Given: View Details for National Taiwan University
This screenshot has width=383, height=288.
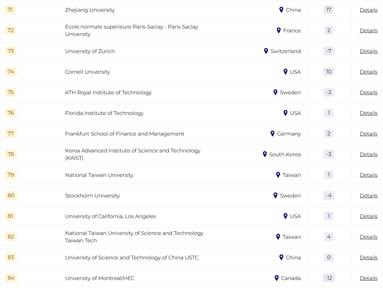Looking at the screenshot, I should point(368,175).
